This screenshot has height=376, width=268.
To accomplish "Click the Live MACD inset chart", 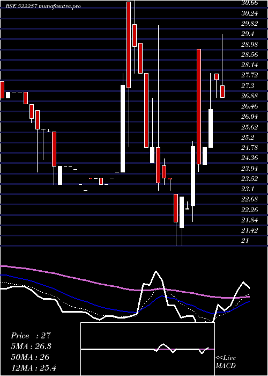I will pos(147,349).
